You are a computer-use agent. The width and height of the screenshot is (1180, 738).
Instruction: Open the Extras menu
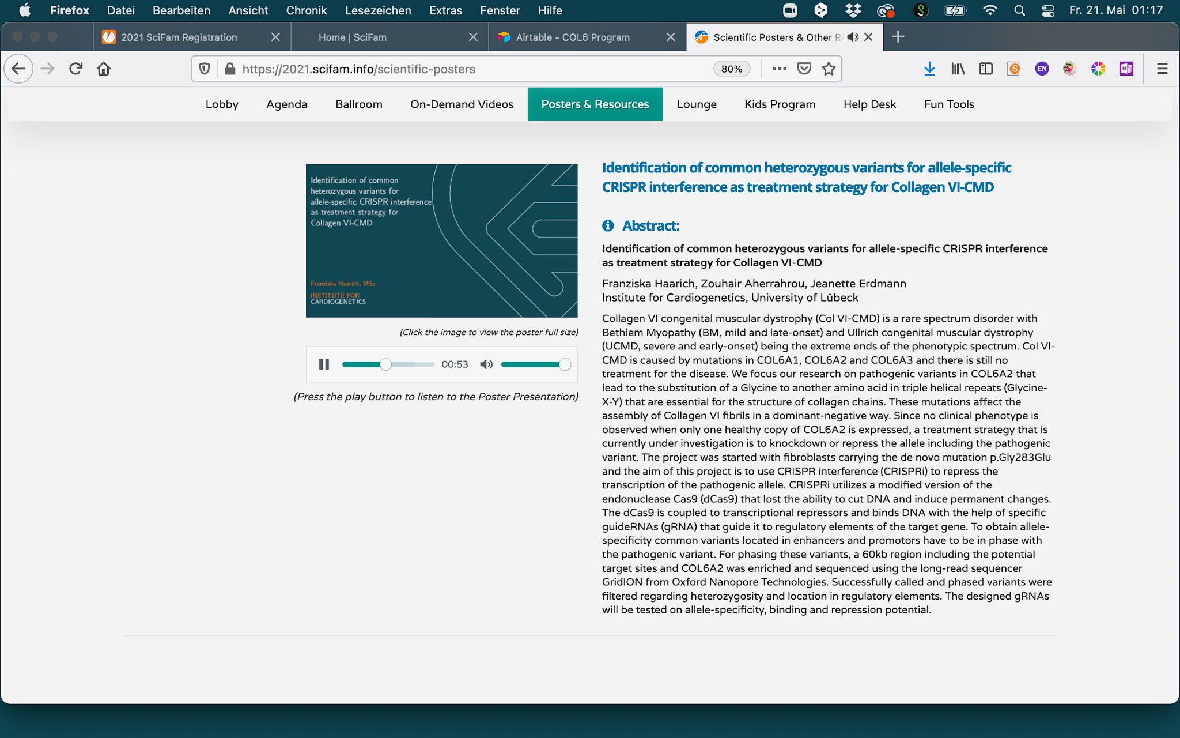[x=445, y=10]
